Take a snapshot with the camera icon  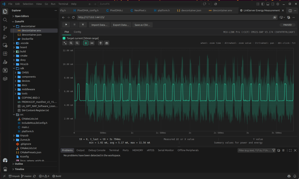coord(107,43)
